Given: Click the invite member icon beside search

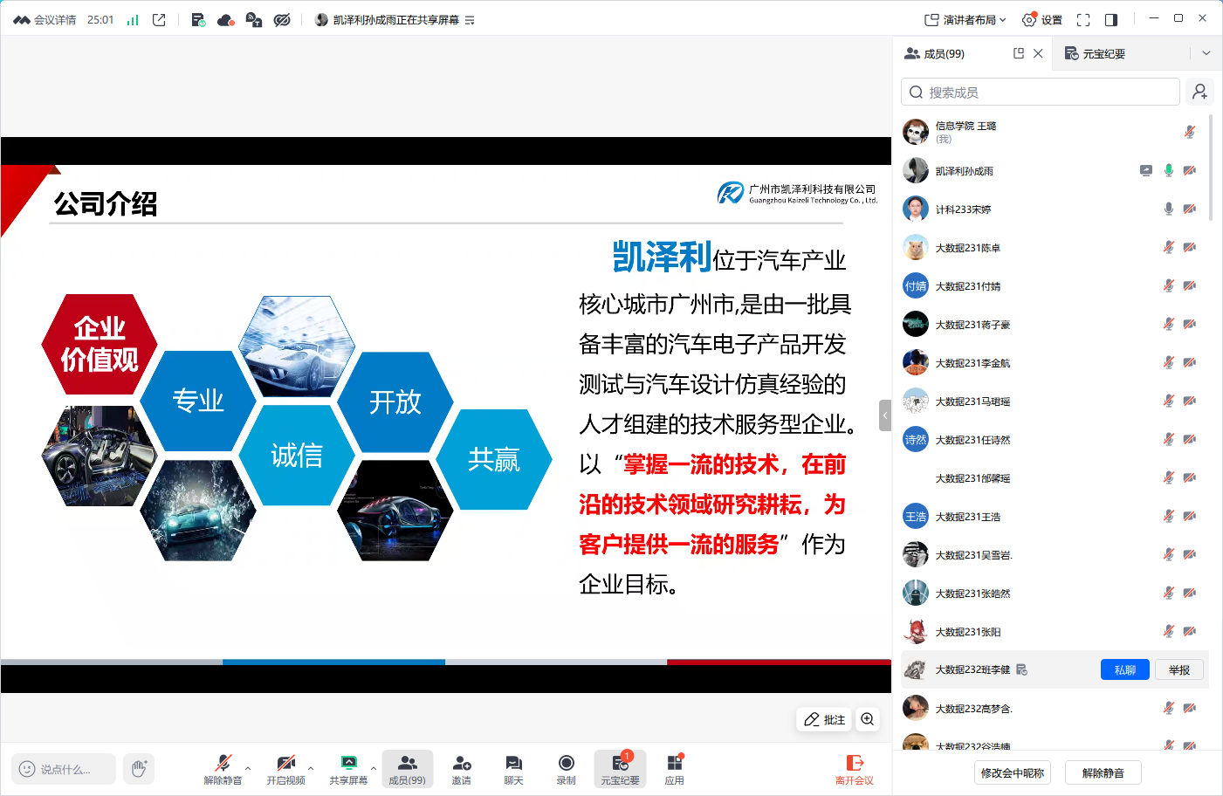Looking at the screenshot, I should pos(1200,92).
